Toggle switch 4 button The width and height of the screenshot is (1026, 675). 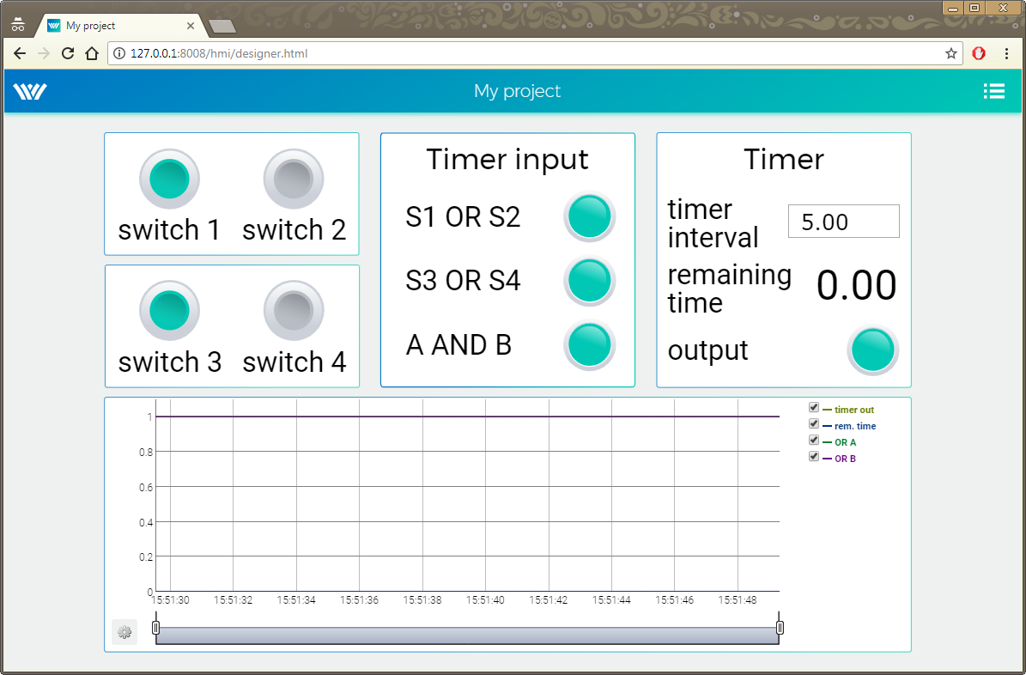coord(294,310)
